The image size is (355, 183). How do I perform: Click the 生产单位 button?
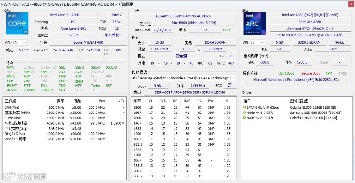[112, 35]
